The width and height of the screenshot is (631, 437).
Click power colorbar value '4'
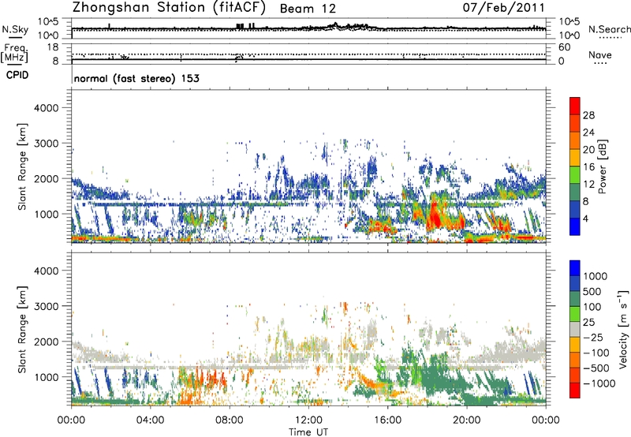pos(586,219)
